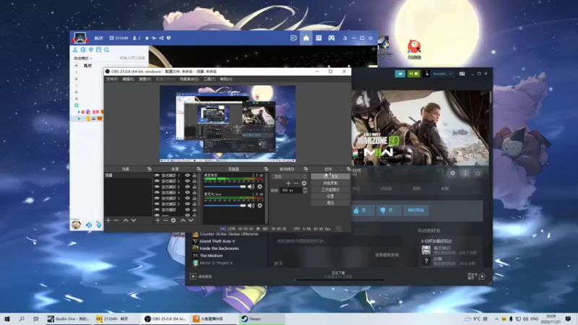578x325 pixels.
Task: Open OBS 编辑(E) menu
Action: click(x=129, y=79)
